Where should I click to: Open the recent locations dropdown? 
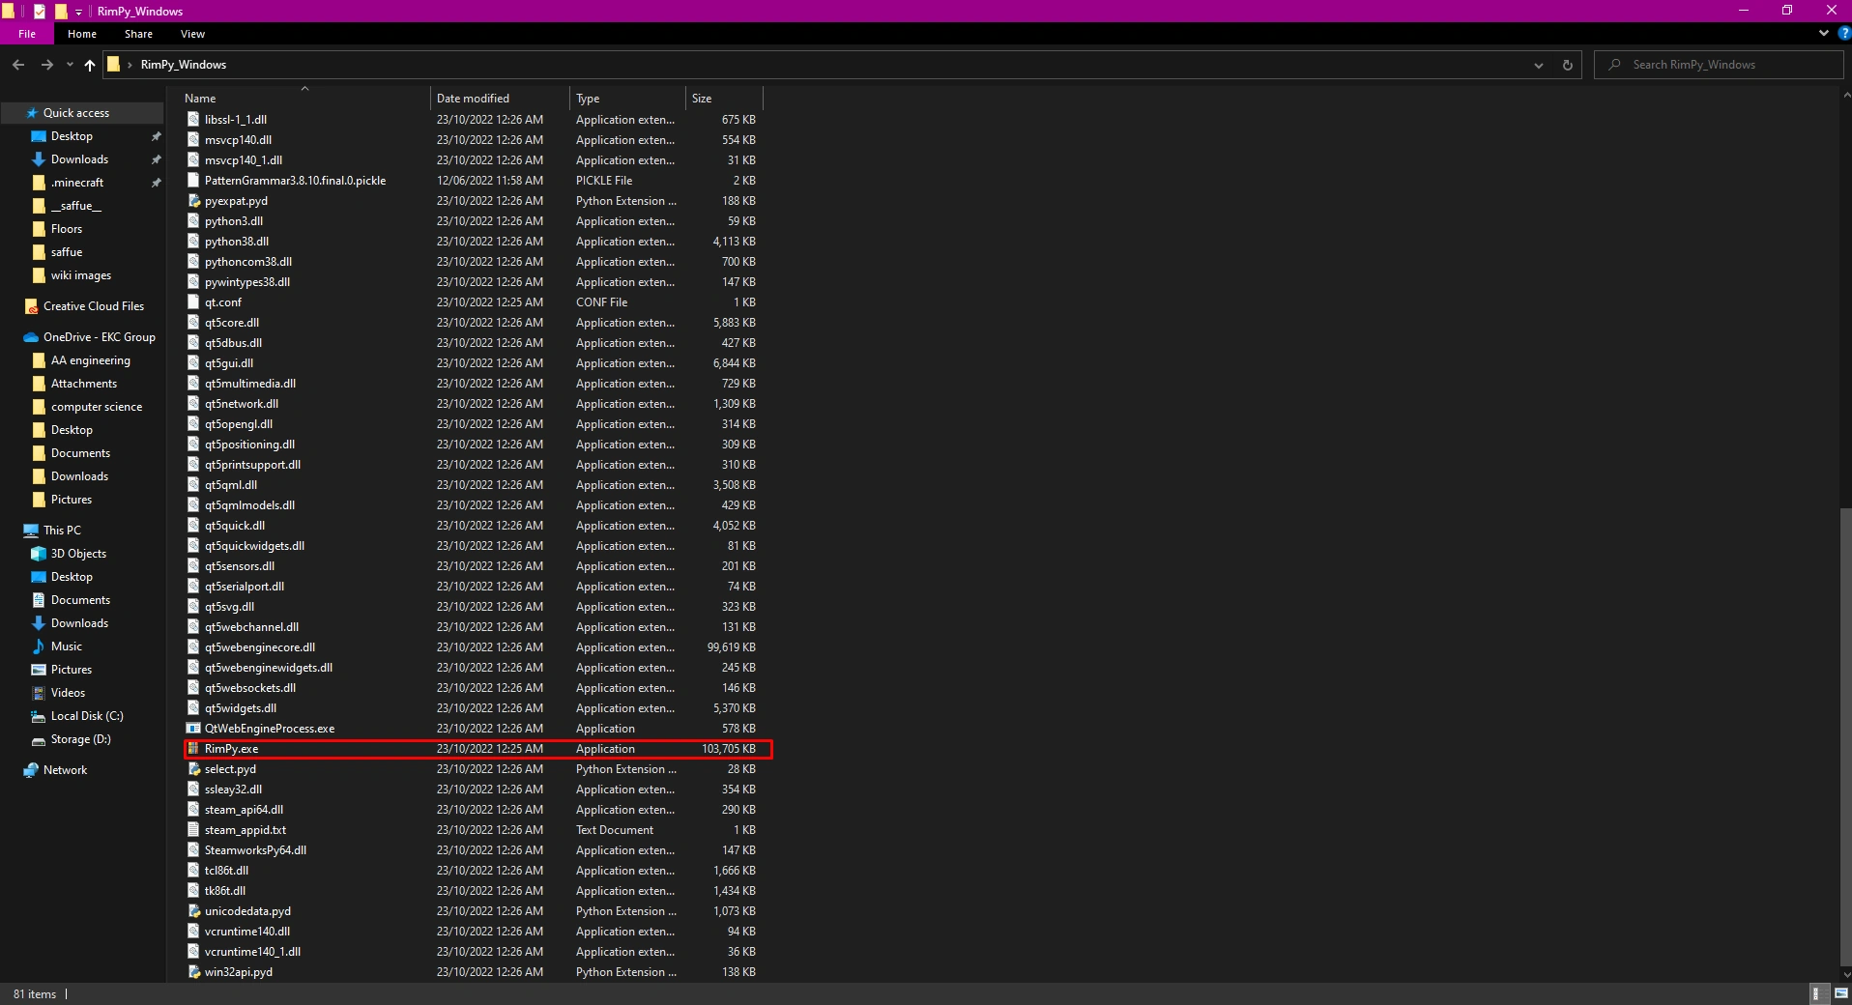(x=70, y=65)
